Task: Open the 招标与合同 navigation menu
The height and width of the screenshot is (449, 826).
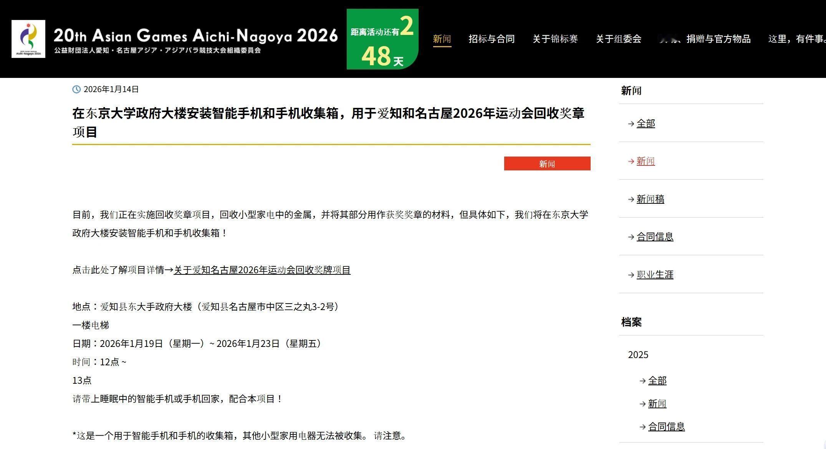Action: pyautogui.click(x=491, y=39)
